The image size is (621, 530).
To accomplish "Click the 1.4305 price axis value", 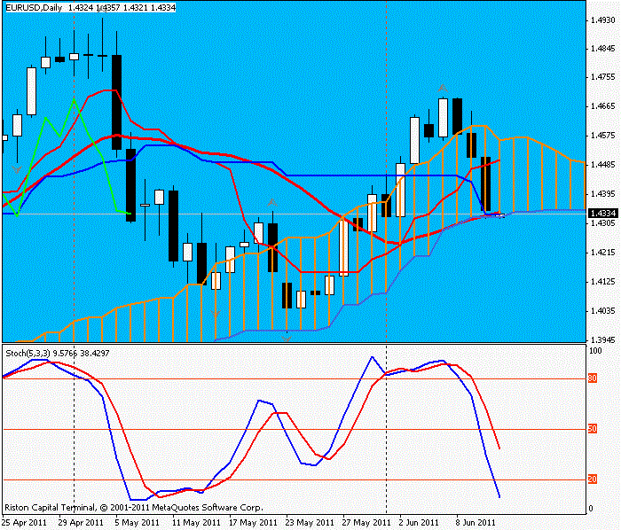I will (602, 223).
